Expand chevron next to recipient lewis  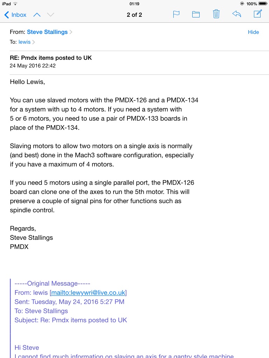(x=34, y=42)
